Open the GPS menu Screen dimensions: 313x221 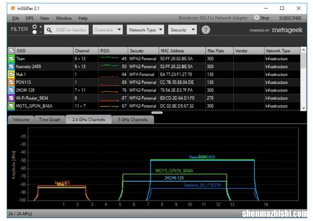[30, 18]
